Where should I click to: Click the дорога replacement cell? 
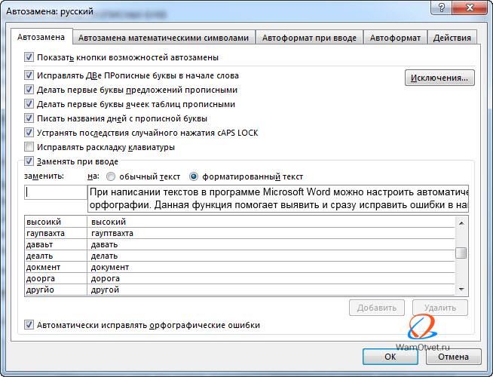click(x=271, y=278)
